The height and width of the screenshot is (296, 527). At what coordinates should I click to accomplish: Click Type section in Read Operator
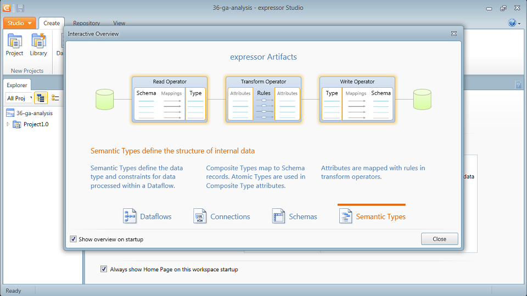coord(195,104)
